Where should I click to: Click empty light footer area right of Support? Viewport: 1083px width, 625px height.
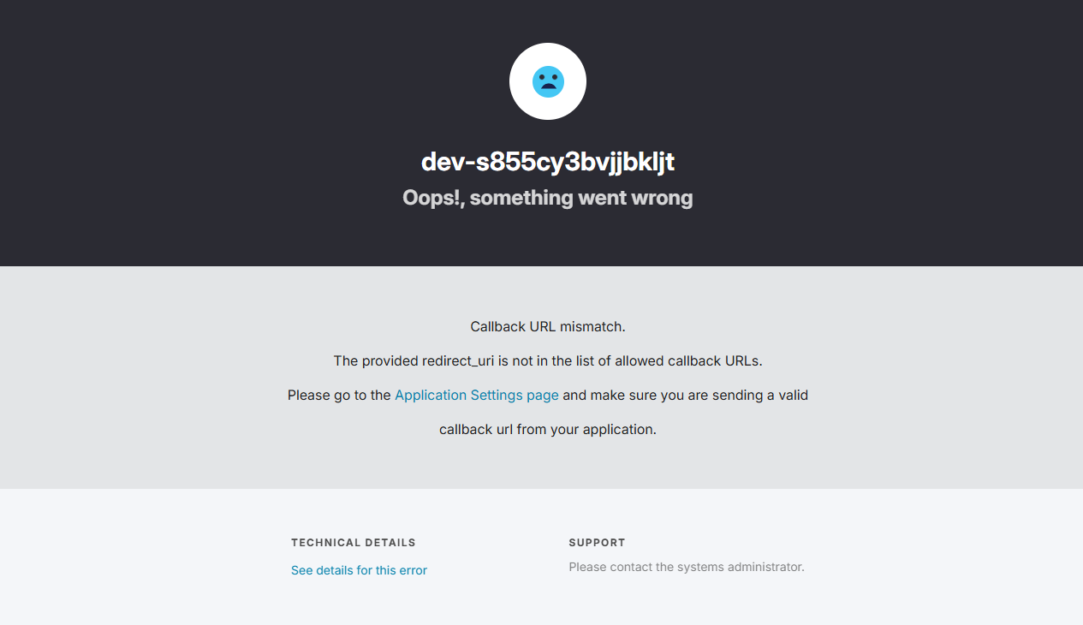tap(942, 557)
